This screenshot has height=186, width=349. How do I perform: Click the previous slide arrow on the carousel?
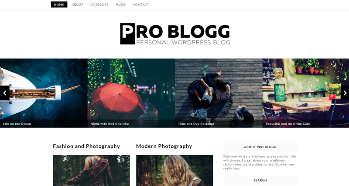pos(5,93)
